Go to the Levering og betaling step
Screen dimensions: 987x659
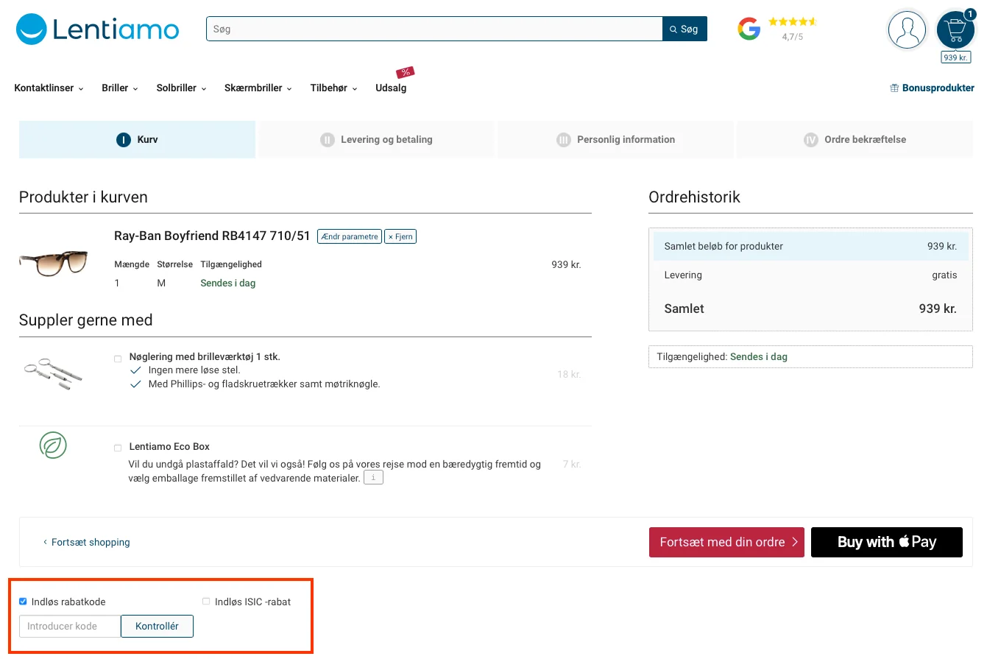click(x=377, y=139)
